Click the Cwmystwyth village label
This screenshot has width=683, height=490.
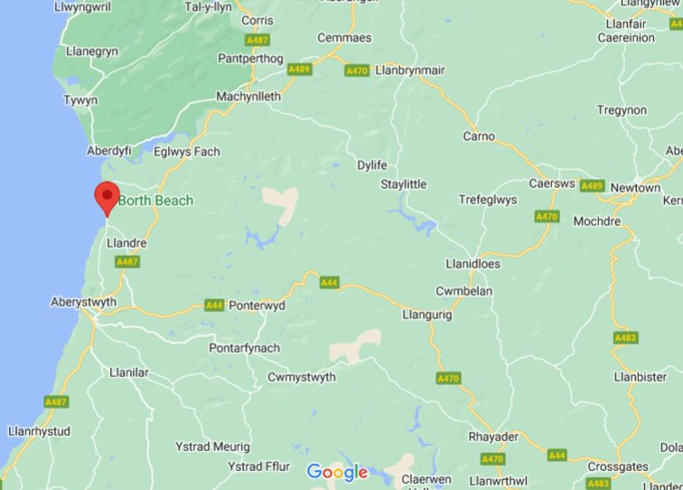[302, 377]
